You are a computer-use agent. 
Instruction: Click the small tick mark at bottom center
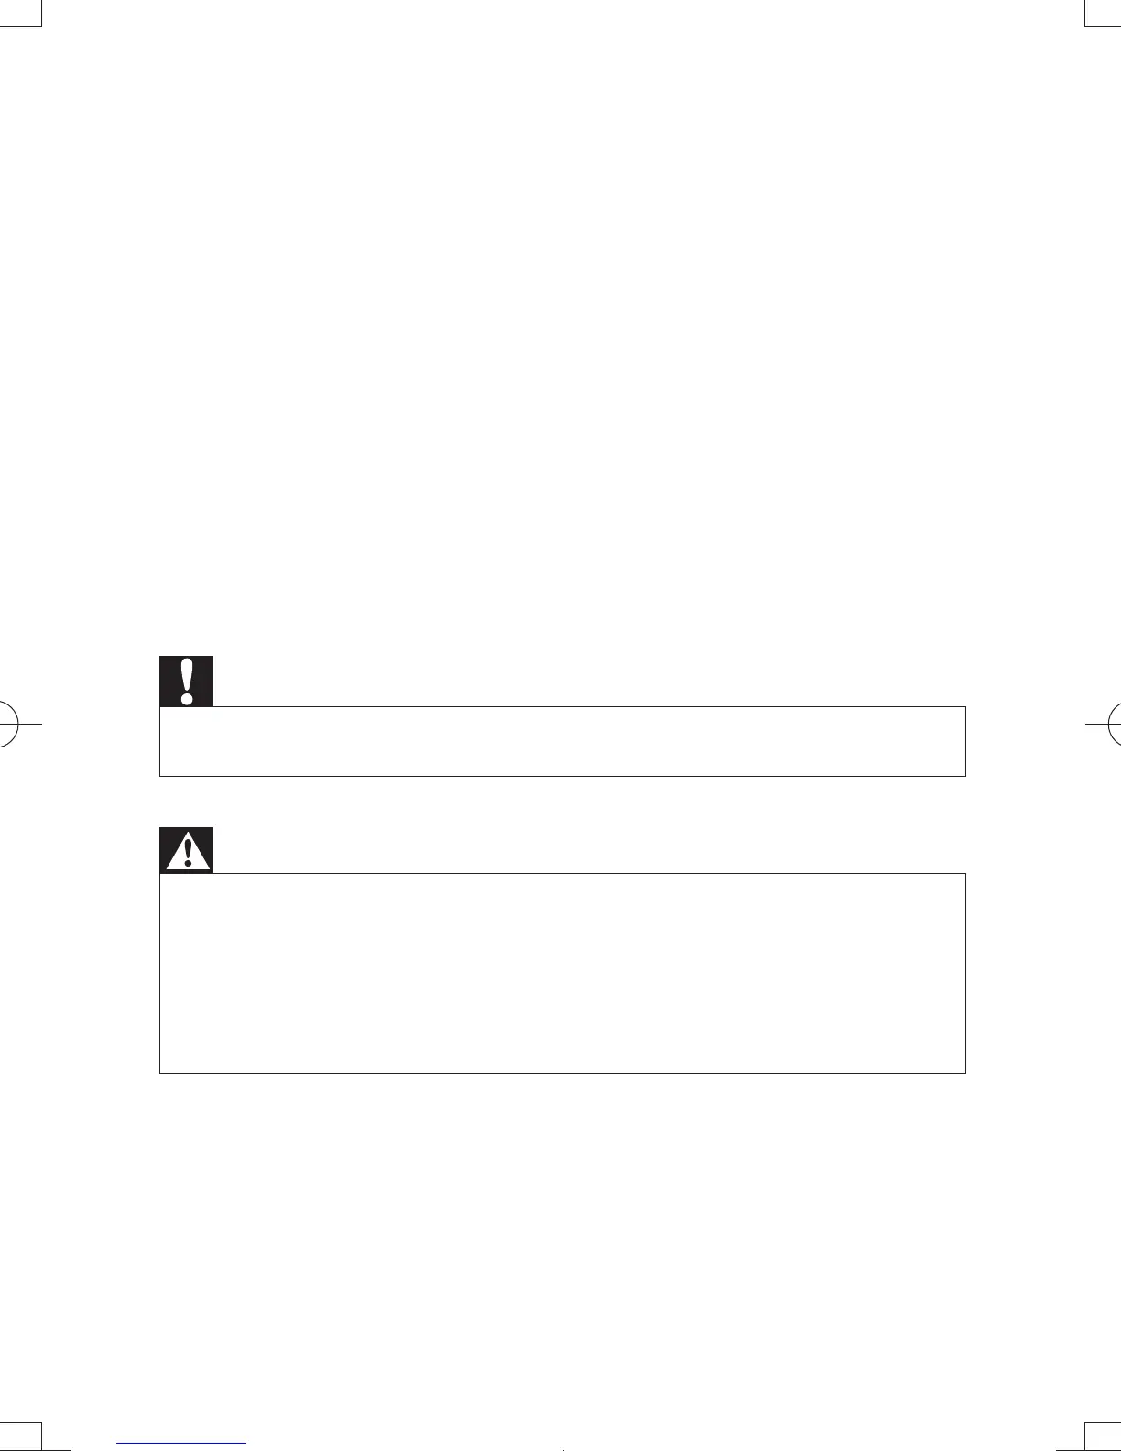click(x=562, y=1448)
